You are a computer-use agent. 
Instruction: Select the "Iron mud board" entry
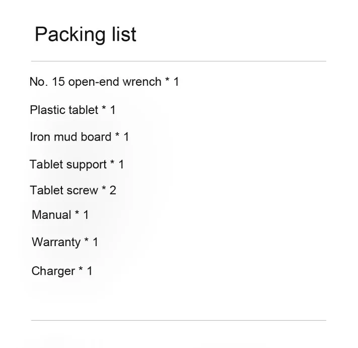pyautogui.click(x=79, y=137)
